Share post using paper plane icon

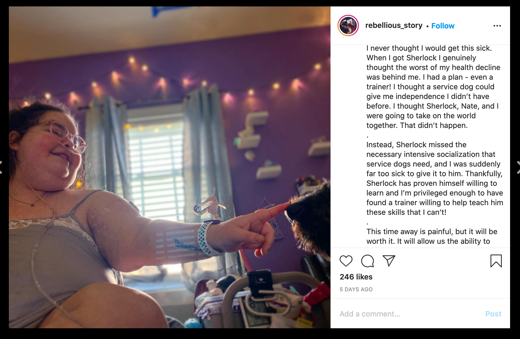pyautogui.click(x=389, y=261)
